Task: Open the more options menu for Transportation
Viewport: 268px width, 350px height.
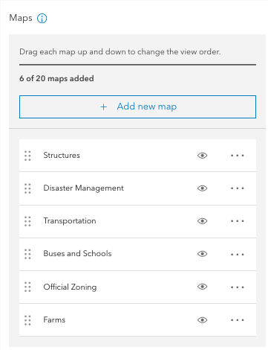Action: (x=238, y=221)
